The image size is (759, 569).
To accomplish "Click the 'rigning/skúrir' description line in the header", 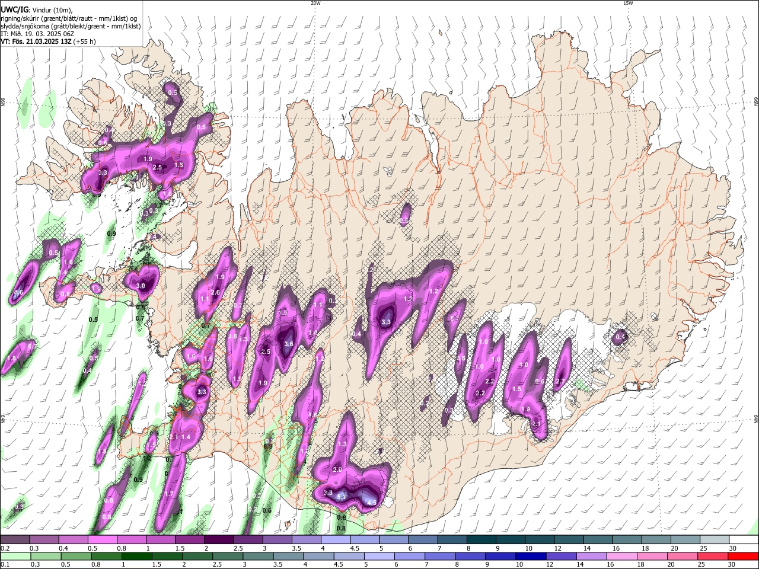I will pos(69,18).
